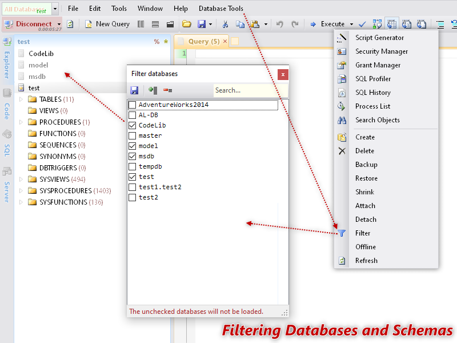Click the refresh connection icon beside Disconnect

click(70, 24)
